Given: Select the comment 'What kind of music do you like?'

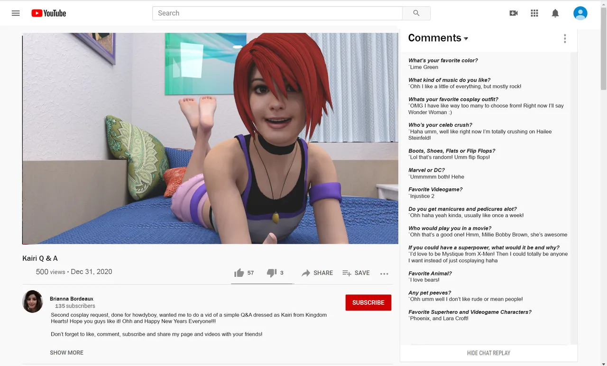Looking at the screenshot, I should click(x=450, y=80).
